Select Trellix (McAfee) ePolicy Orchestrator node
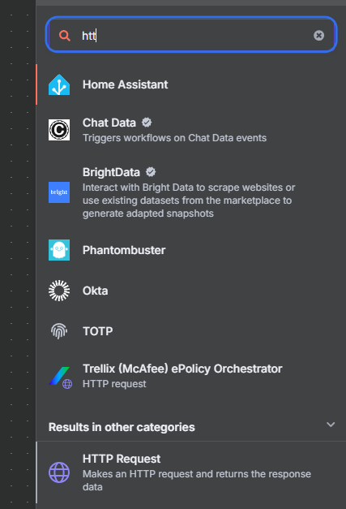Viewport: 346px width, 509px height. 190,376
